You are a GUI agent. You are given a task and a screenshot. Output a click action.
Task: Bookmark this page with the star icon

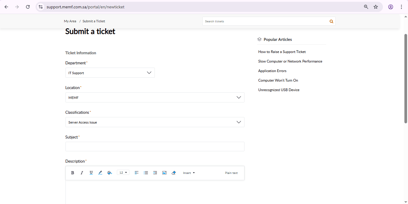[376, 7]
